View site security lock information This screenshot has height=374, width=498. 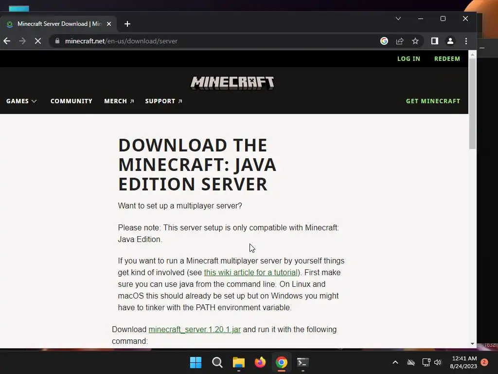click(57, 41)
